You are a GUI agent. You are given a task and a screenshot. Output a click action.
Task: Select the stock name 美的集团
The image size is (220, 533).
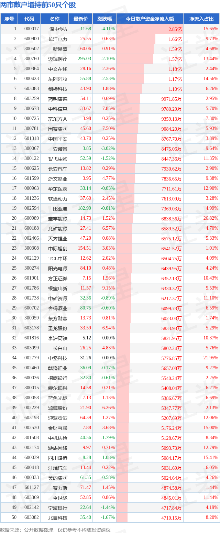click(58, 478)
